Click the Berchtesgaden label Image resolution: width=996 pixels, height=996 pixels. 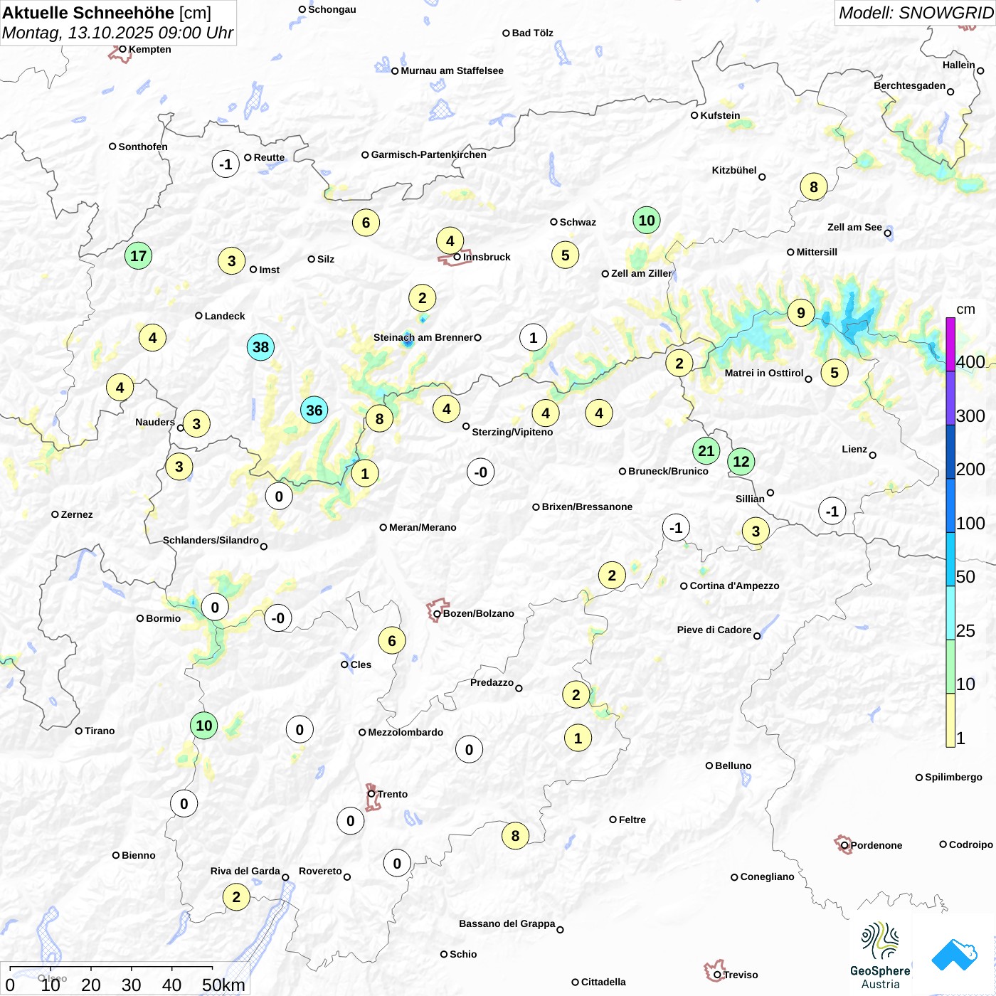click(x=909, y=85)
